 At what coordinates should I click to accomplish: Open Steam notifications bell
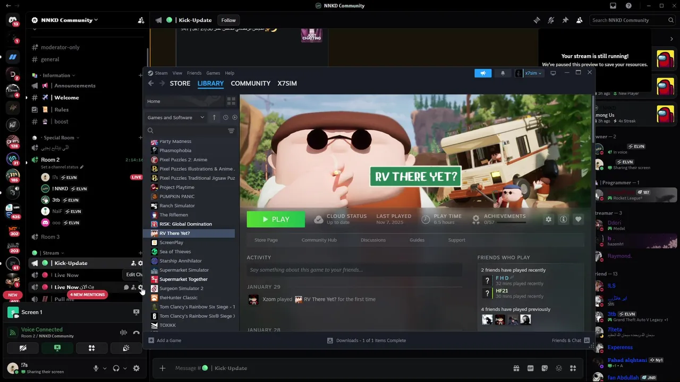[x=503, y=73]
